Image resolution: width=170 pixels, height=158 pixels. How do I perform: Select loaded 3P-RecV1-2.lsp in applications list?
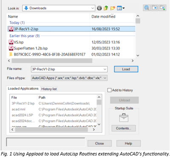(23, 103)
